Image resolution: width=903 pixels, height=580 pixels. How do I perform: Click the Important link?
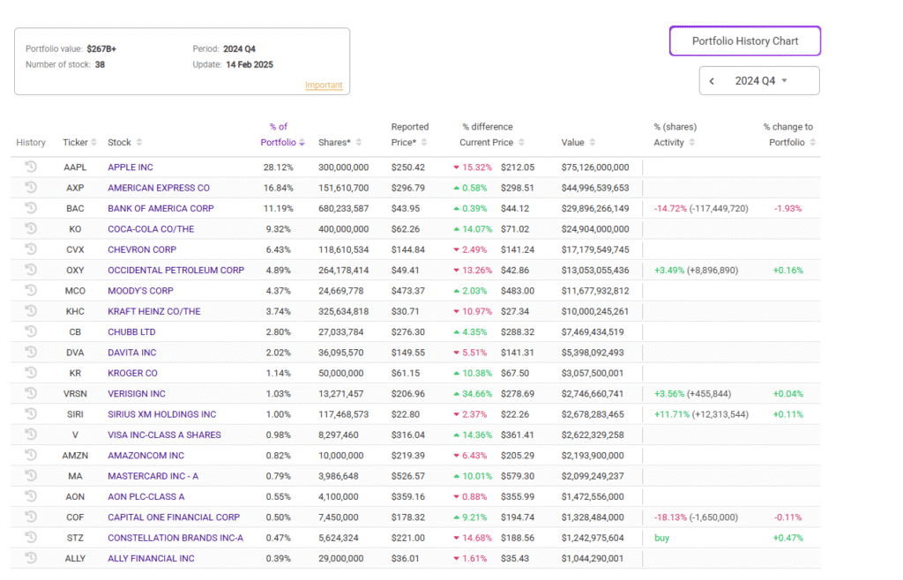[324, 86]
